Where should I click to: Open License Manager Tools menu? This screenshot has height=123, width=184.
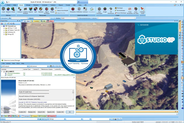(18, 64)
